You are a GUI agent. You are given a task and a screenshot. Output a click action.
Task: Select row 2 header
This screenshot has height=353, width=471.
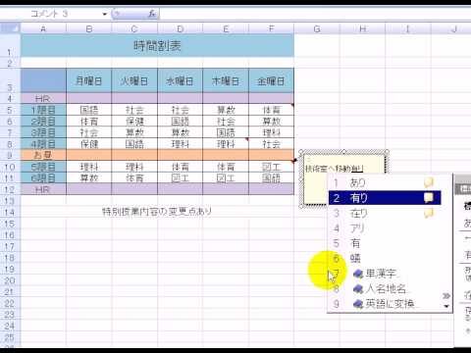coord(10,63)
